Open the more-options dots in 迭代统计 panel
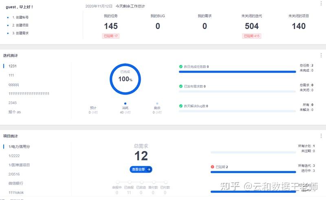326x200 pixels. (x=321, y=55)
